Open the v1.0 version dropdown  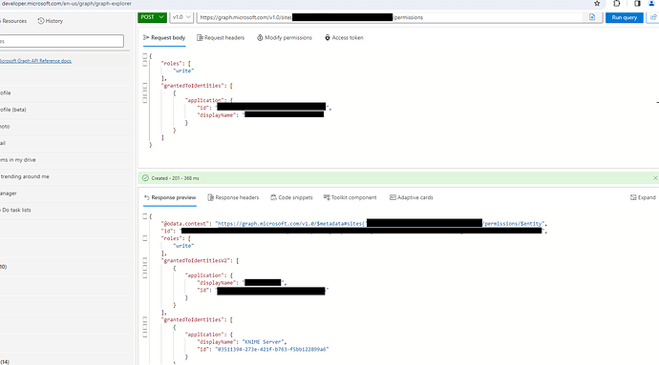click(181, 17)
